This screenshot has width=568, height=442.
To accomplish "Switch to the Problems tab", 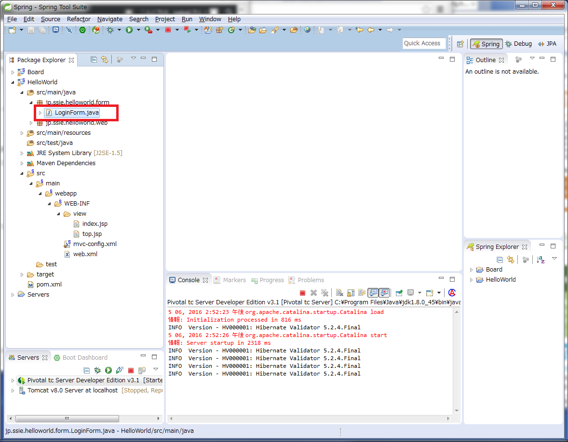I will 310,280.
